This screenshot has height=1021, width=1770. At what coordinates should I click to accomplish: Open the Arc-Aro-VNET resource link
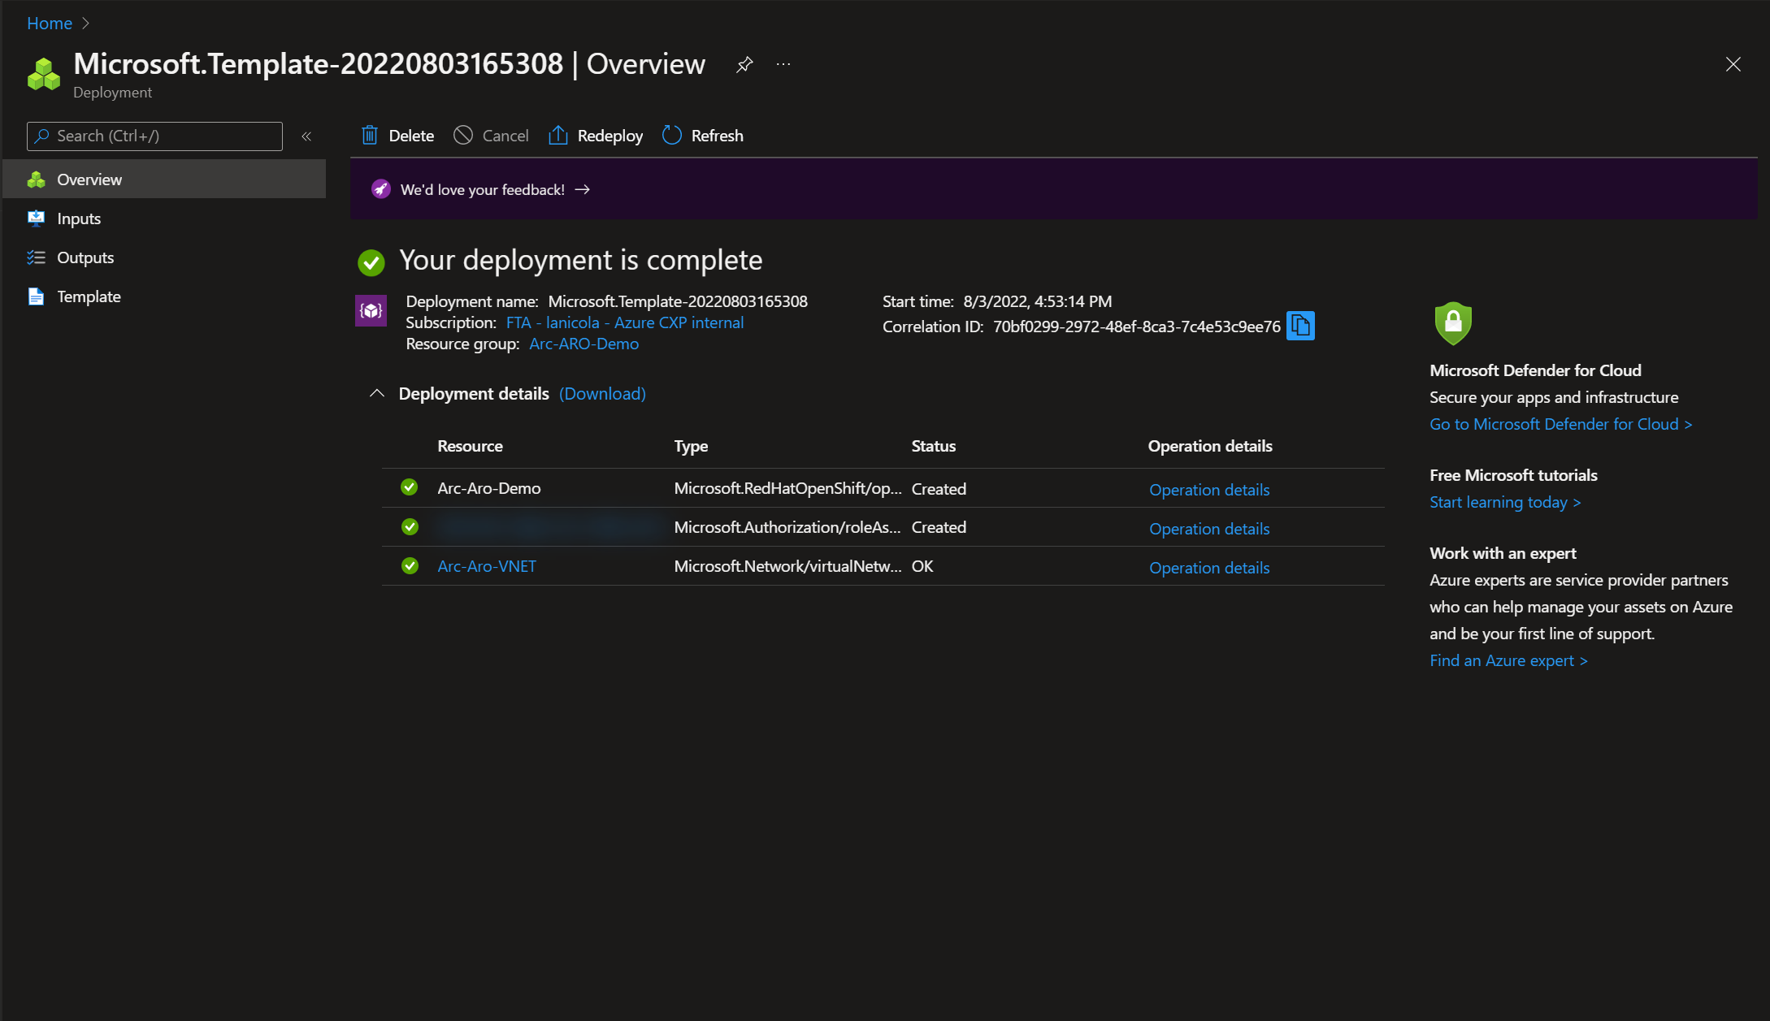pyautogui.click(x=487, y=566)
